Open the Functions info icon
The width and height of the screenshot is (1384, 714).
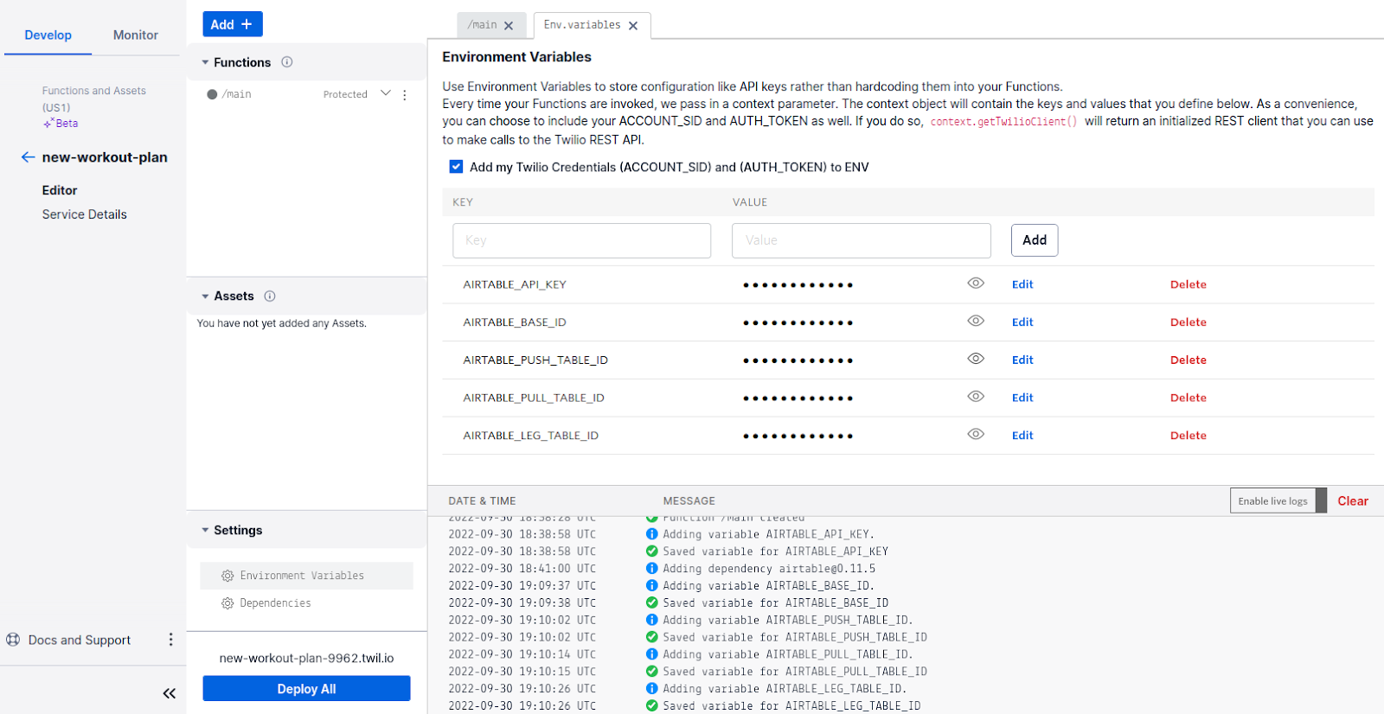(287, 62)
